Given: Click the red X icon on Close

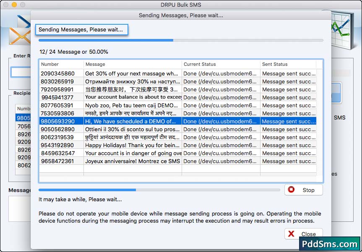Looking at the screenshot, I should pos(292,234).
